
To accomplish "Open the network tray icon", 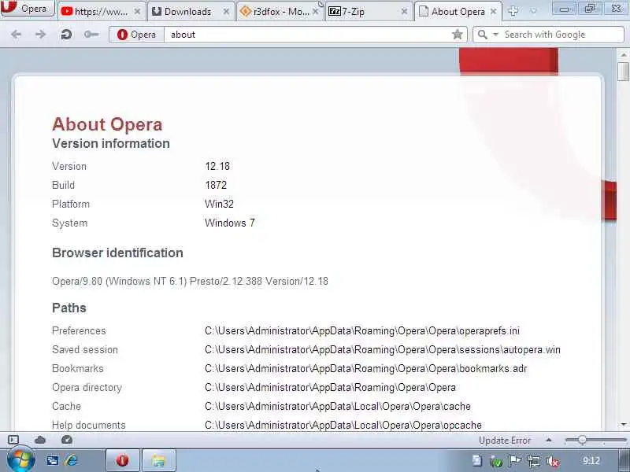I will click(x=534, y=461).
